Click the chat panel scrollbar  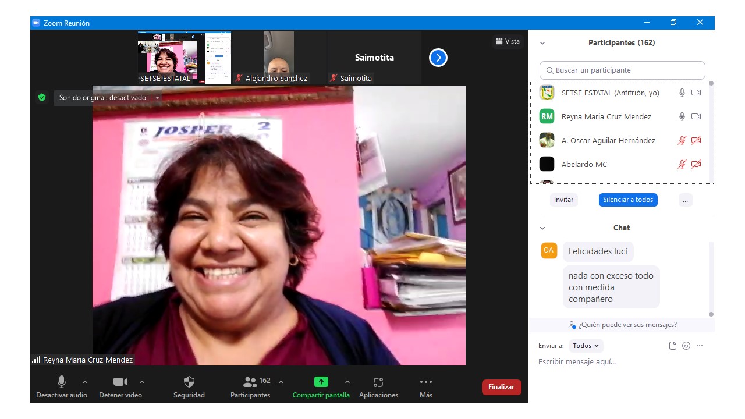(711, 279)
